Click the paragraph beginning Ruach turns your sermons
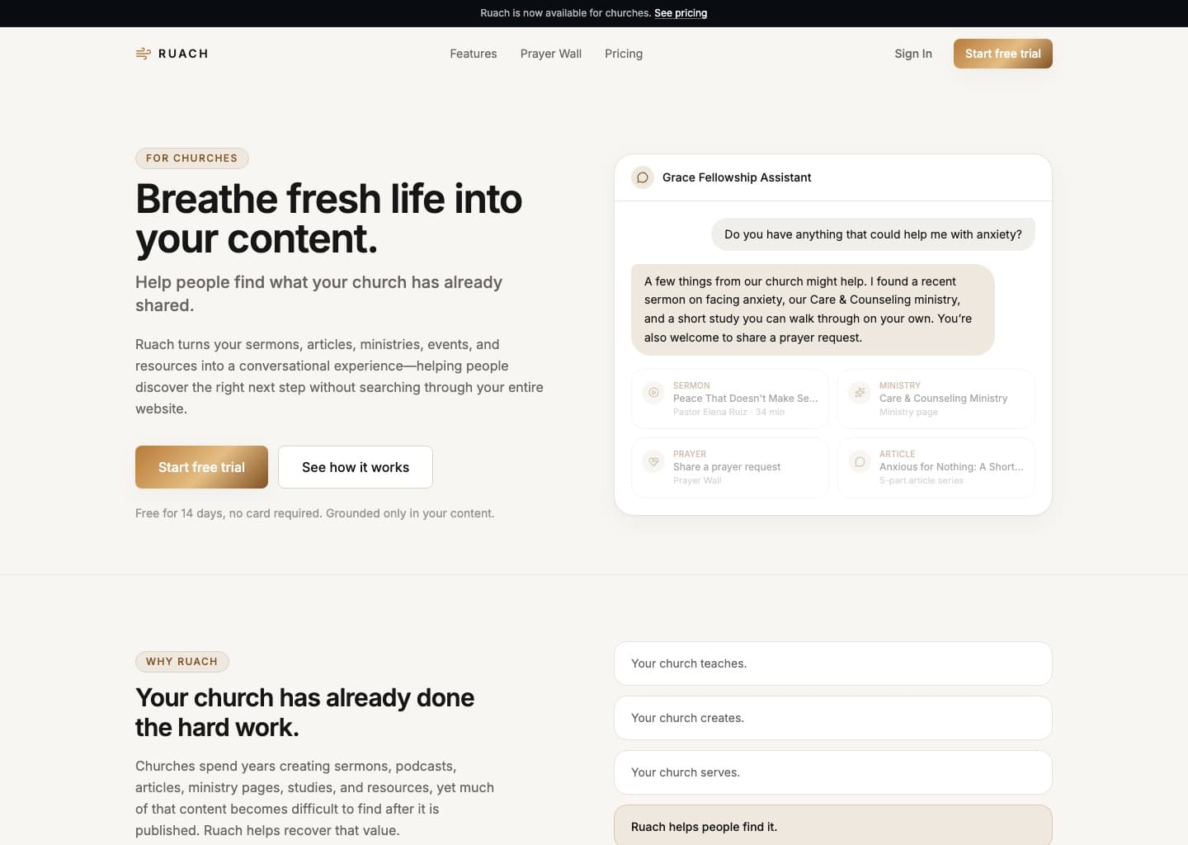The image size is (1188, 845). 339,376
